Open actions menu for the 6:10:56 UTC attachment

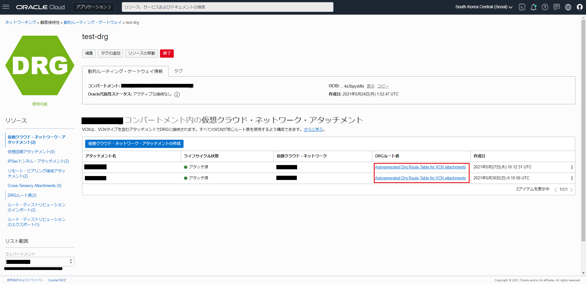572,178
